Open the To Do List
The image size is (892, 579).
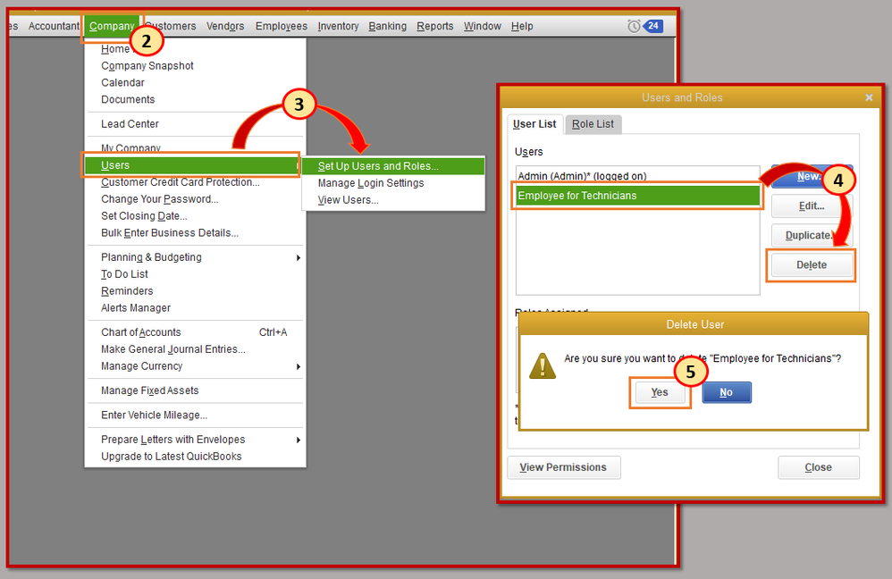pos(124,274)
